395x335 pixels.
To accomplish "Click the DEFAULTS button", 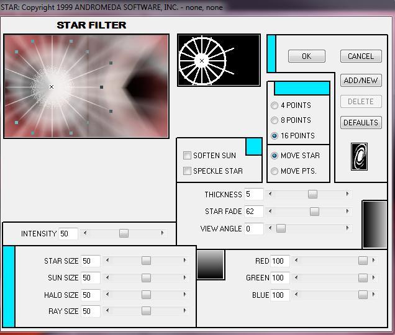I will 361,123.
